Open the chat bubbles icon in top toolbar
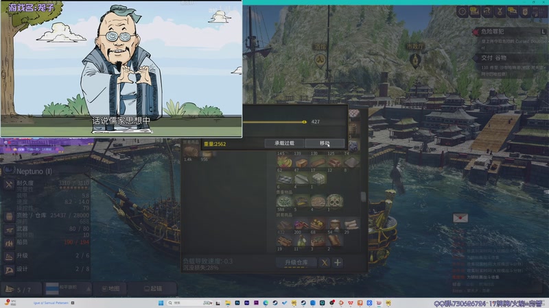 (x=512, y=12)
